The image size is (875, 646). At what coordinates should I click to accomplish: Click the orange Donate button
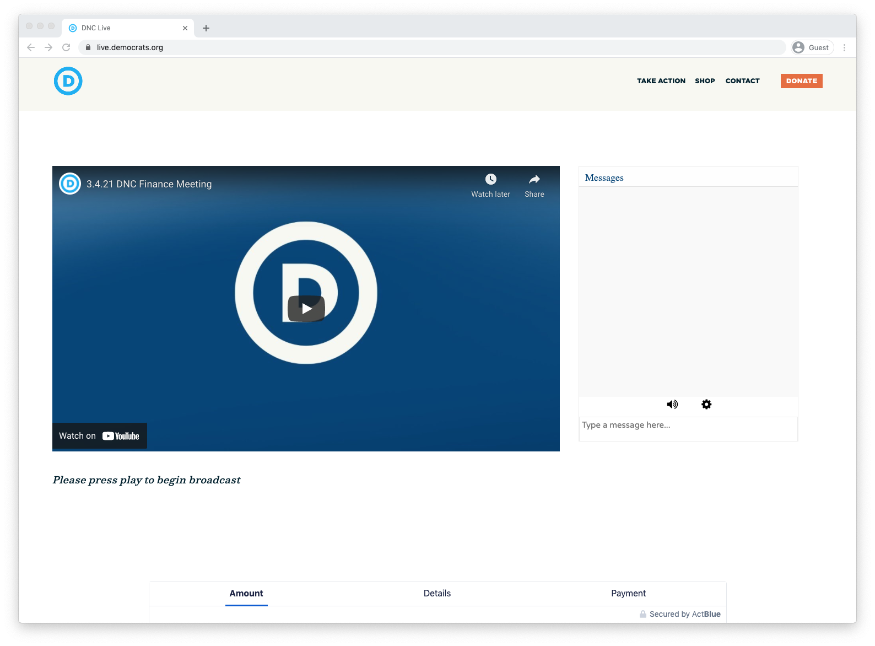click(802, 81)
